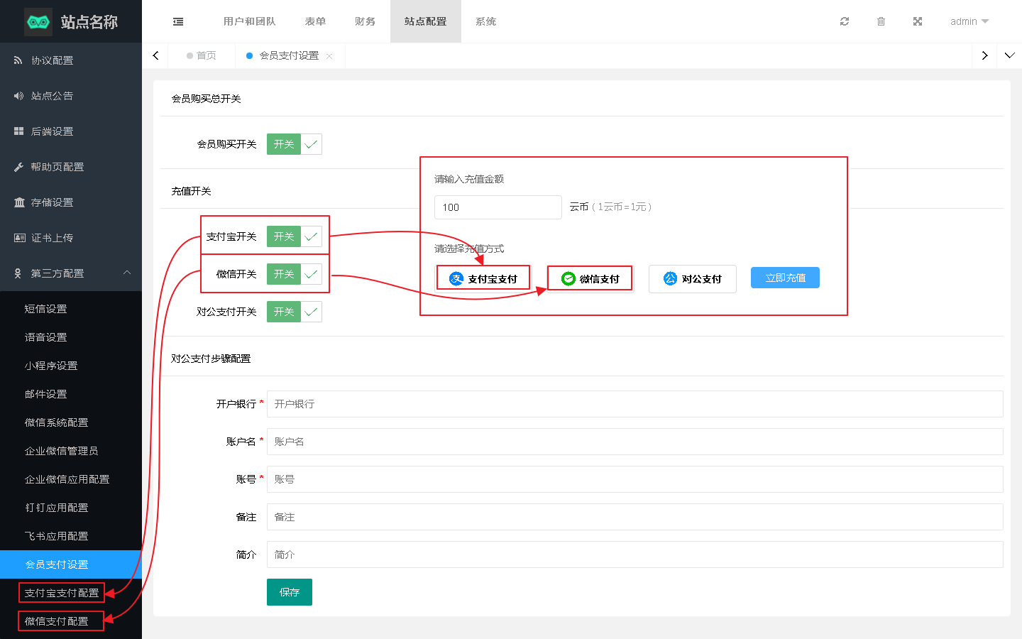Open the admin user dropdown
The height and width of the screenshot is (639, 1022).
[969, 21]
